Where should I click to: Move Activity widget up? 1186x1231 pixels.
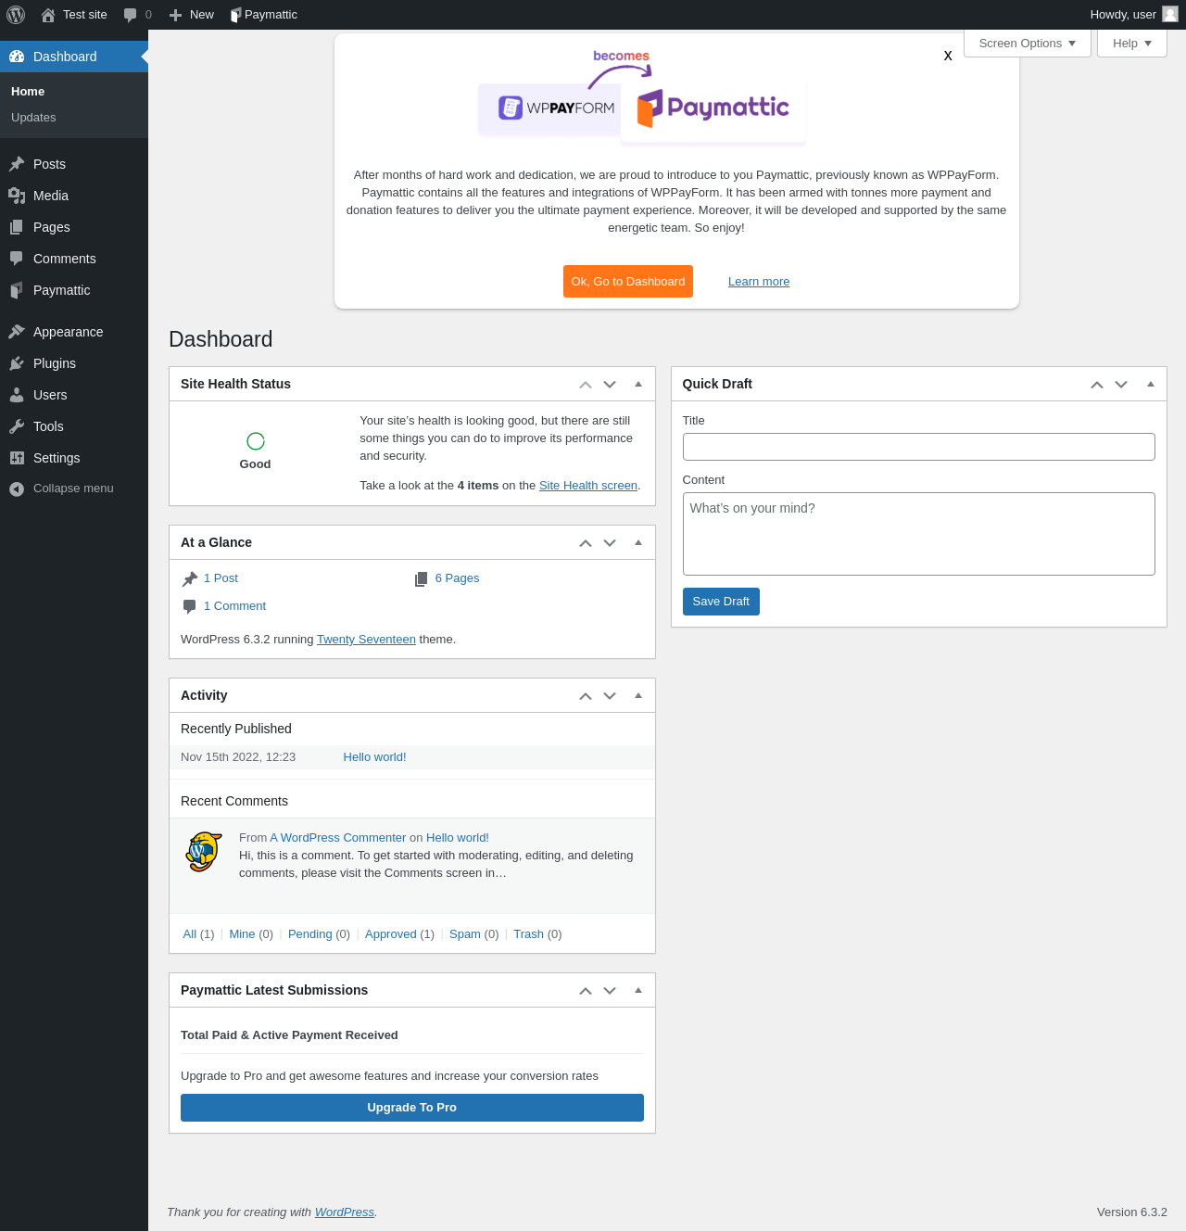[586, 695]
